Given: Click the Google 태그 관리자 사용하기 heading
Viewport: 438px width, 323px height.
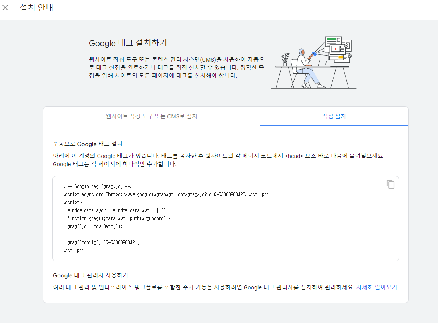Looking at the screenshot, I should [x=90, y=275].
